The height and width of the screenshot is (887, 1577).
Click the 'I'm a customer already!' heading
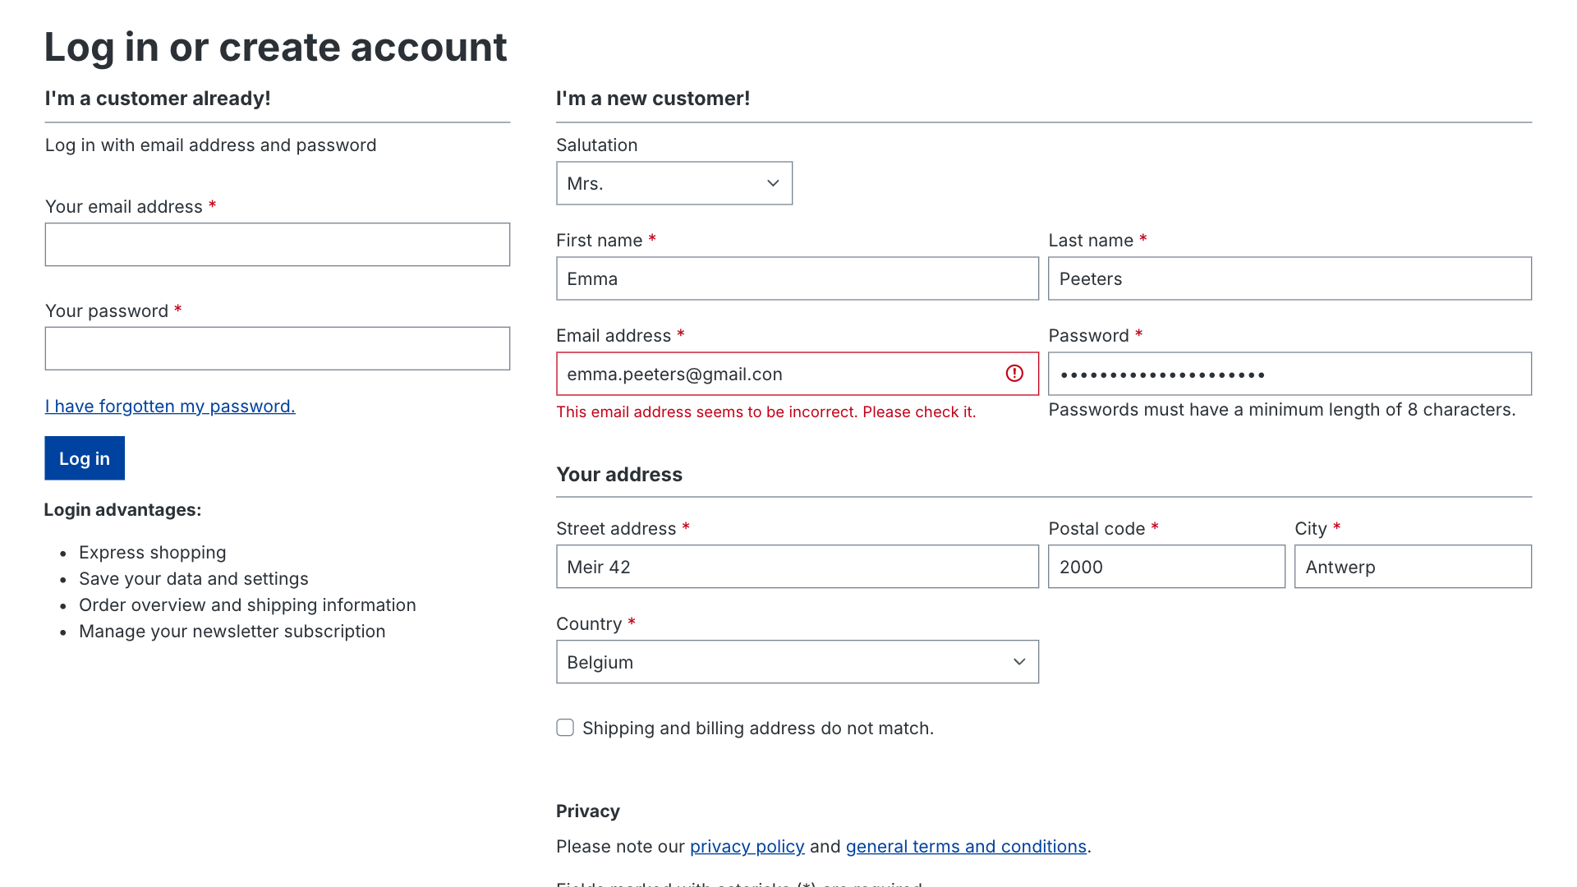pos(158,99)
